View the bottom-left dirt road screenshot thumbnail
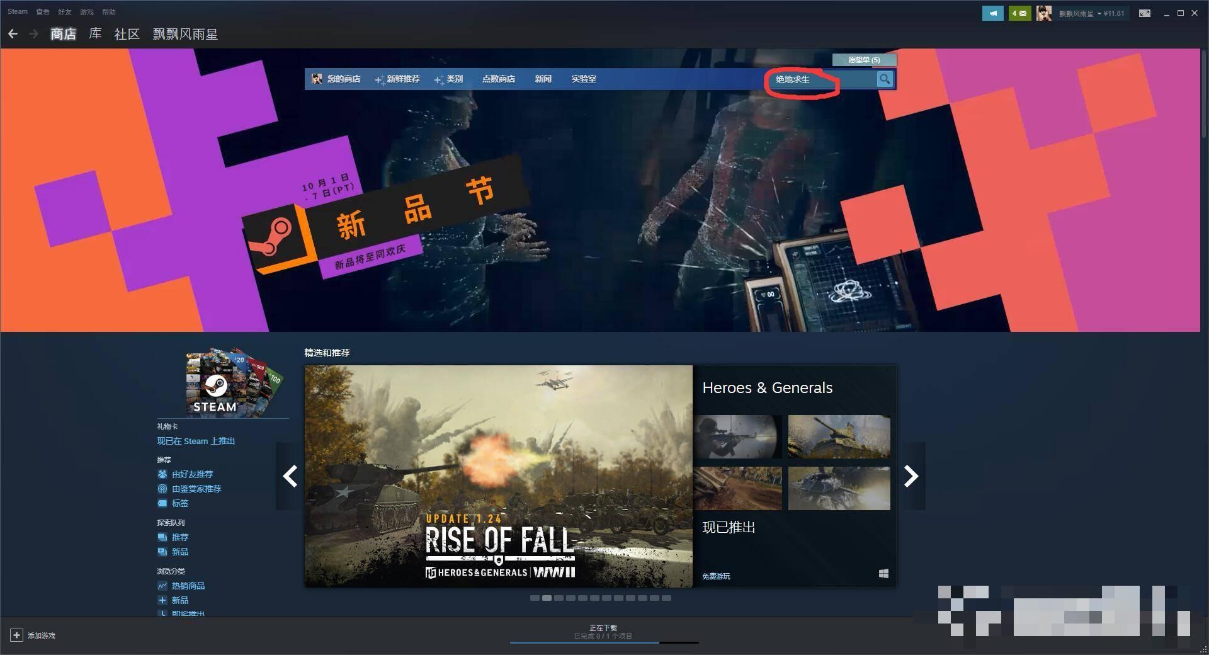Image resolution: width=1209 pixels, height=655 pixels. [x=737, y=488]
